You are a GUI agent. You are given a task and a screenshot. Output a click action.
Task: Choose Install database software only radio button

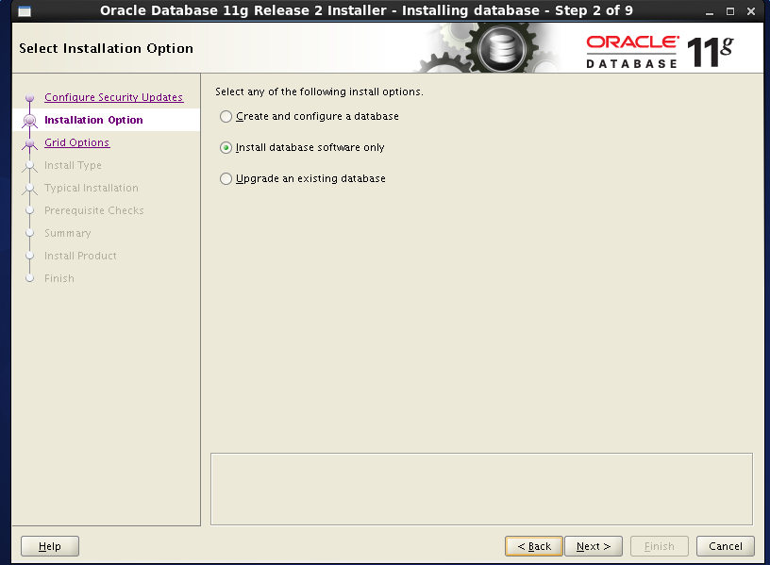[x=226, y=148]
